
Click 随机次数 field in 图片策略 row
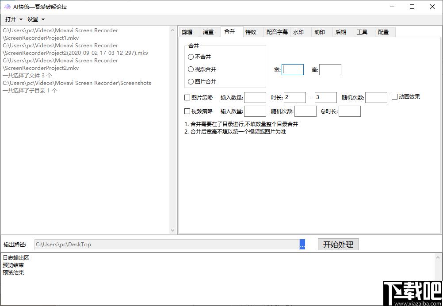coord(376,97)
